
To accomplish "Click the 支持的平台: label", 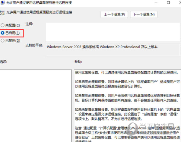I will 34,45.
